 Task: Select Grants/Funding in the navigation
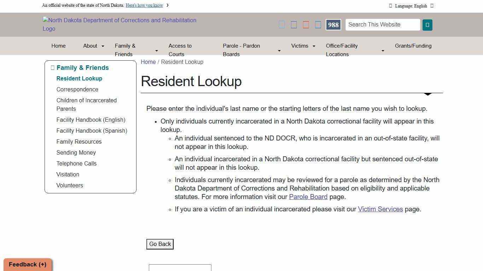pyautogui.click(x=413, y=46)
